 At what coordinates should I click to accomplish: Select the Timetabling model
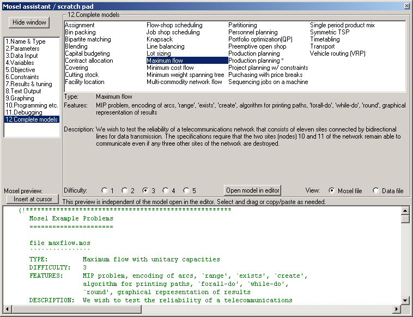coord(325,39)
